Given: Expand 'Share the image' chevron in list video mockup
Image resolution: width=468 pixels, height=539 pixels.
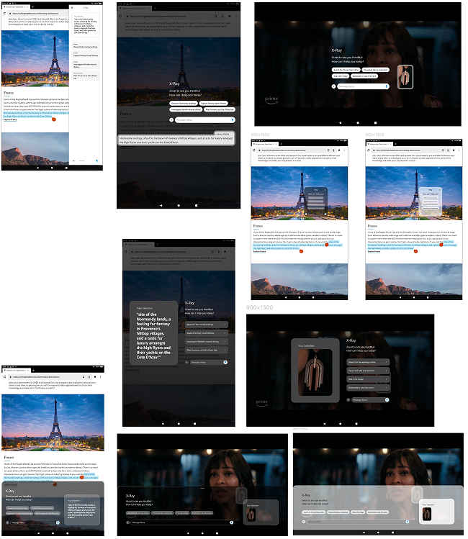Looking at the screenshot, I should click(x=386, y=379).
